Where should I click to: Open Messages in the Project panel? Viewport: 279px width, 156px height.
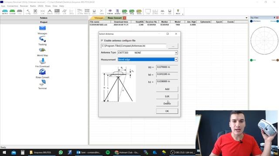[x=42, y=30]
